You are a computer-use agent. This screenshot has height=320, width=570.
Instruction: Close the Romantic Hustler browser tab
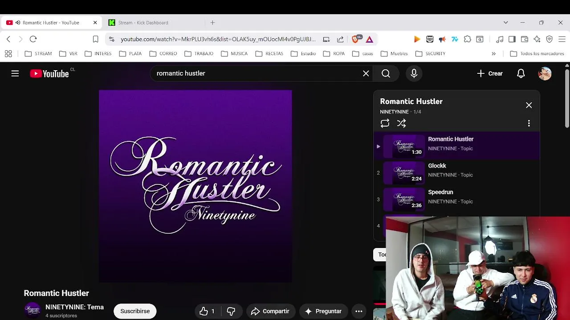[x=95, y=23]
